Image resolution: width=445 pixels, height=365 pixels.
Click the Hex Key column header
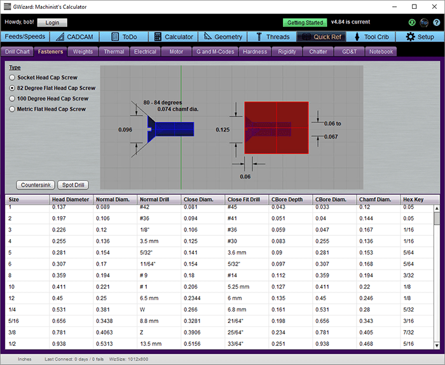420,200
